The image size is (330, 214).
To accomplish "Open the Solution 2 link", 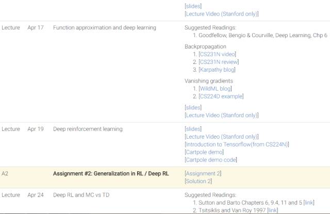I will 199,182.
